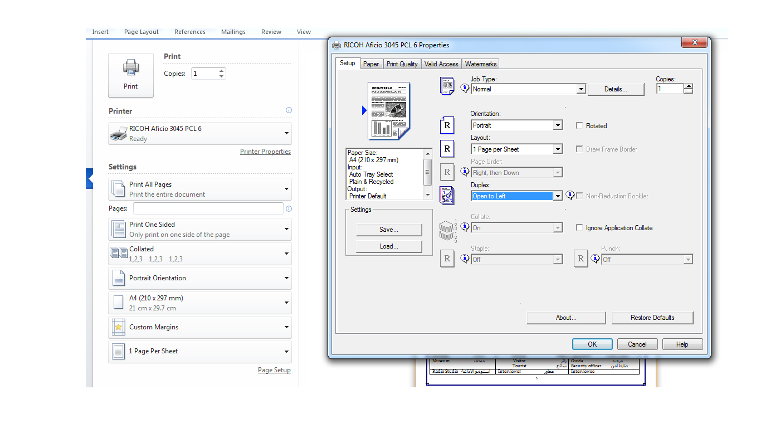Image resolution: width=761 pixels, height=428 pixels.
Task: Click the Layout page icon
Action: click(x=447, y=149)
